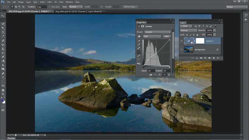Click the create new group folder icon

209,58
